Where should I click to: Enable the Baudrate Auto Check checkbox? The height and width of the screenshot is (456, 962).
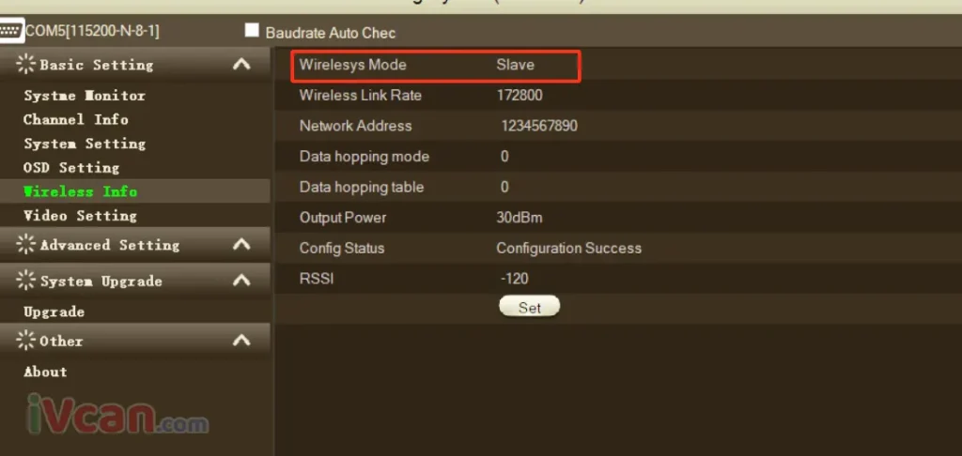pyautogui.click(x=252, y=31)
